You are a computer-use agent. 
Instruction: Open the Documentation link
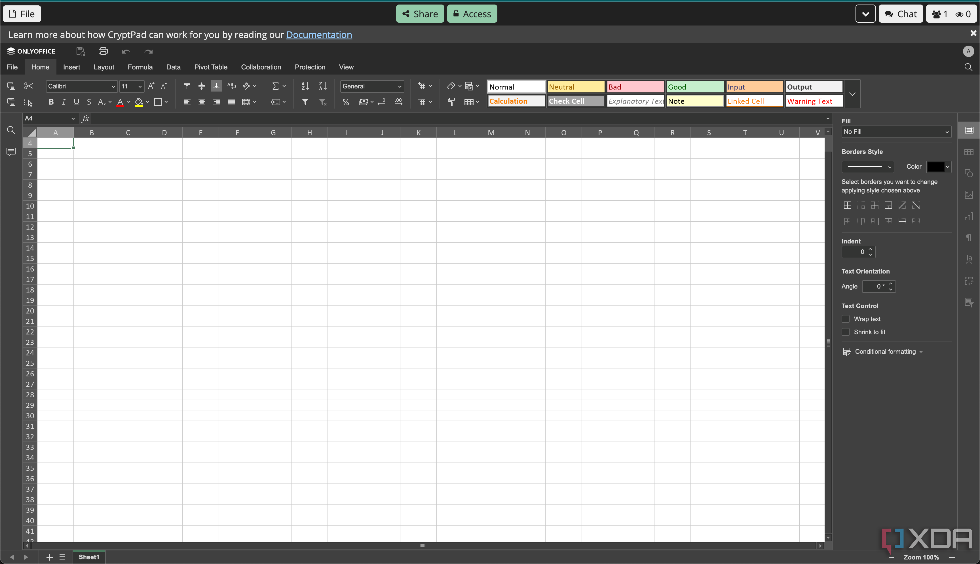point(319,35)
